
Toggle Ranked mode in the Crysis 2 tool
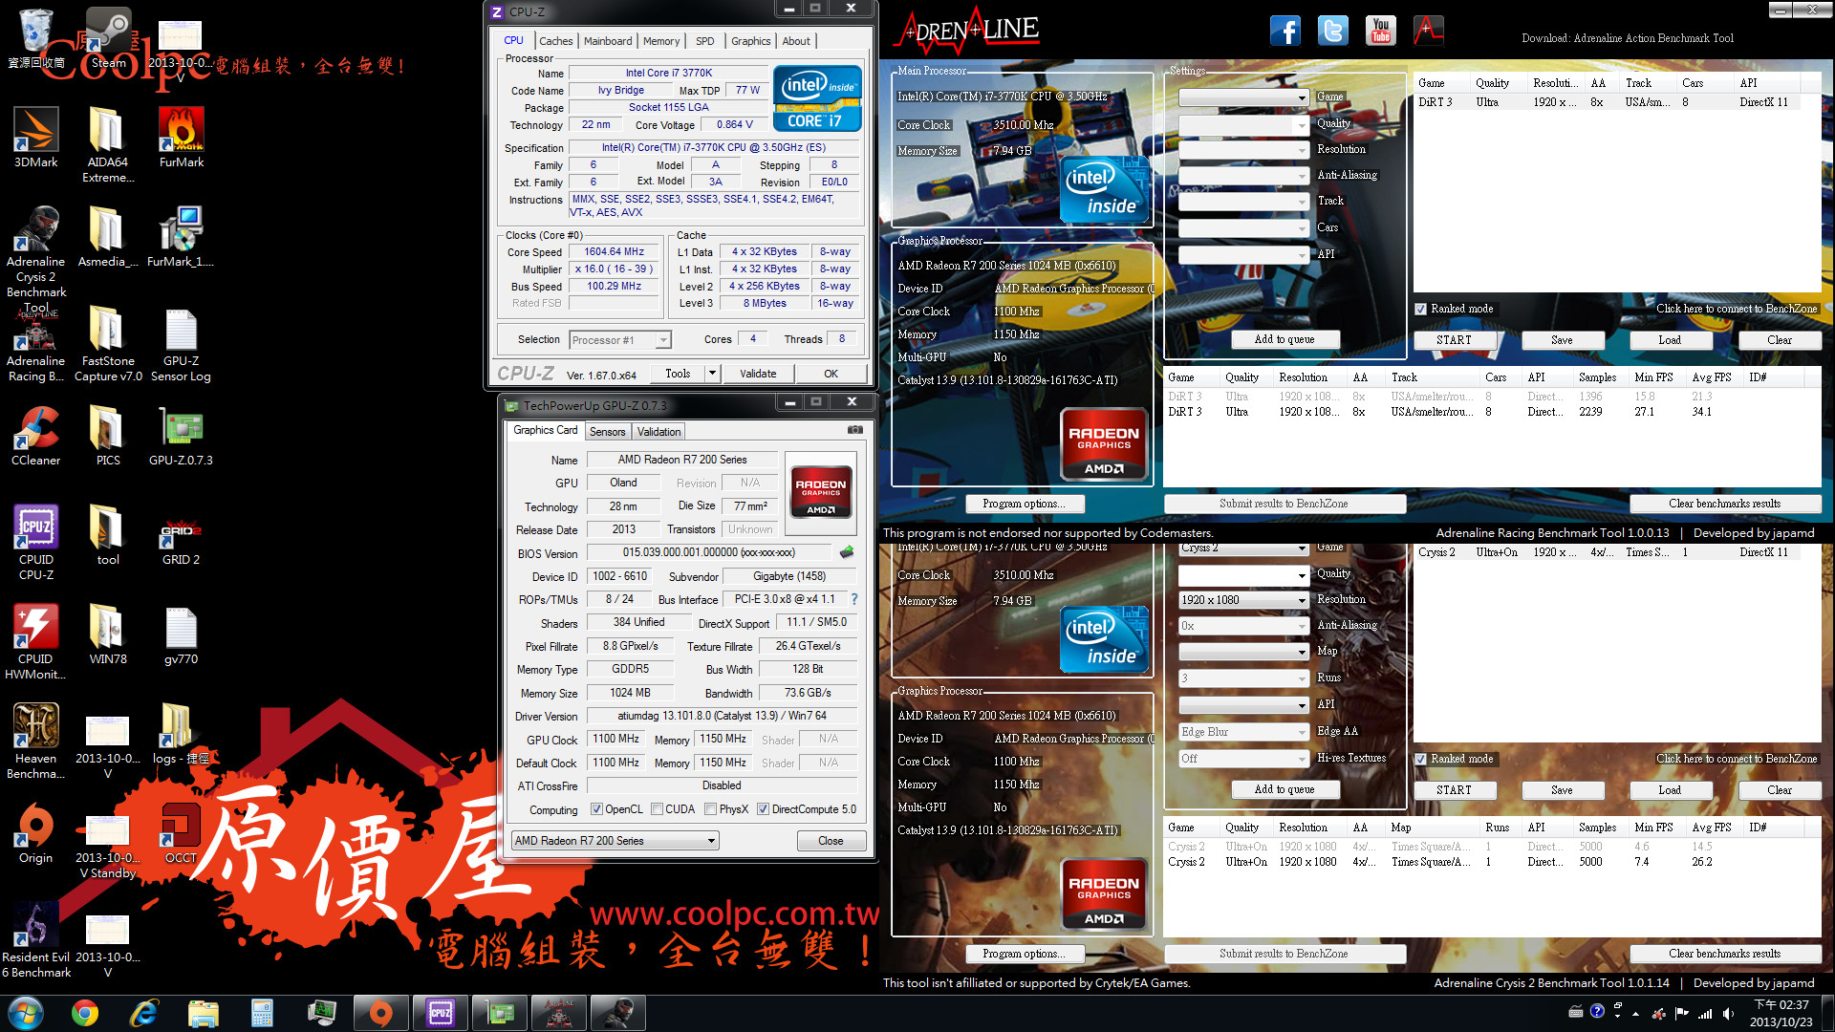[x=1421, y=759]
